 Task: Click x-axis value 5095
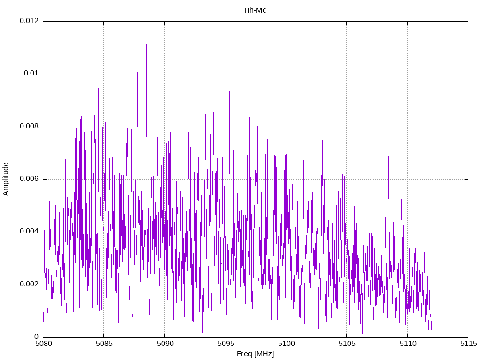[225, 344]
